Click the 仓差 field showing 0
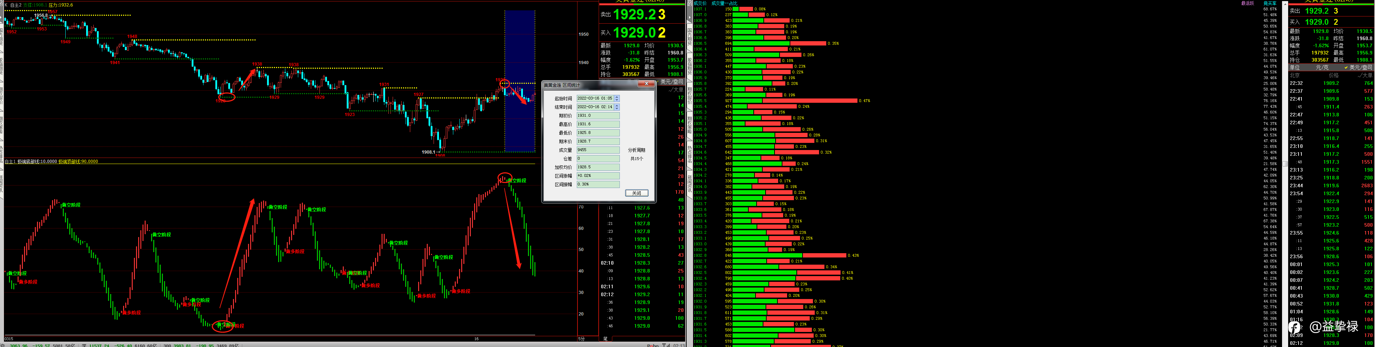Screen dimensions: 1375x347 pyautogui.click(x=598, y=159)
